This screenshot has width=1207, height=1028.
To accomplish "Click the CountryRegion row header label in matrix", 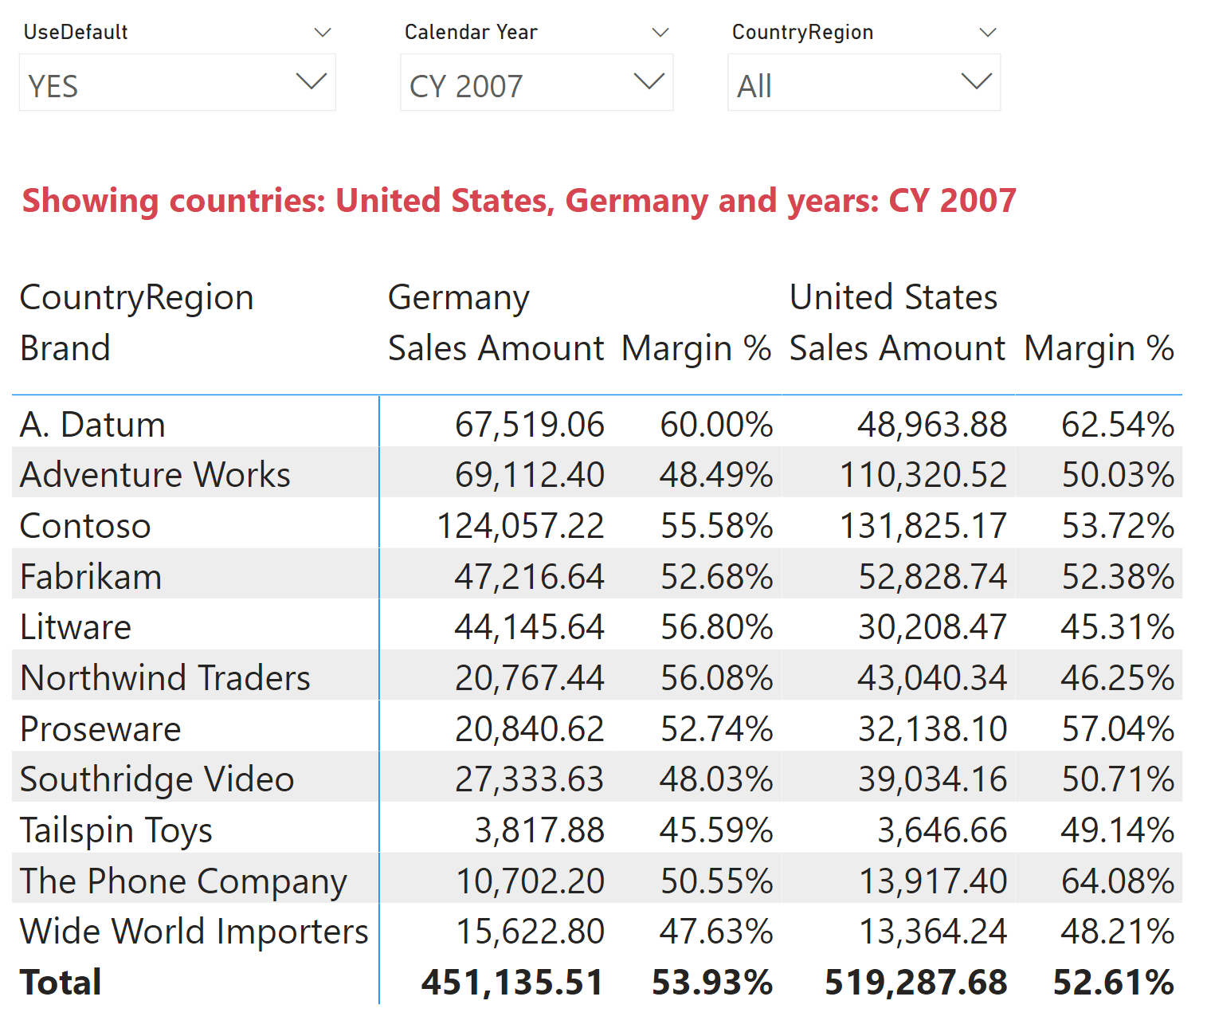I will [137, 298].
